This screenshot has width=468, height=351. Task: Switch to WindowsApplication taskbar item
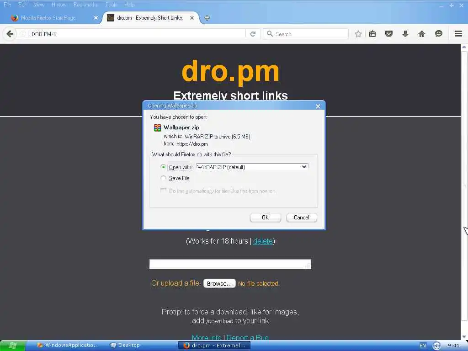pos(68,346)
